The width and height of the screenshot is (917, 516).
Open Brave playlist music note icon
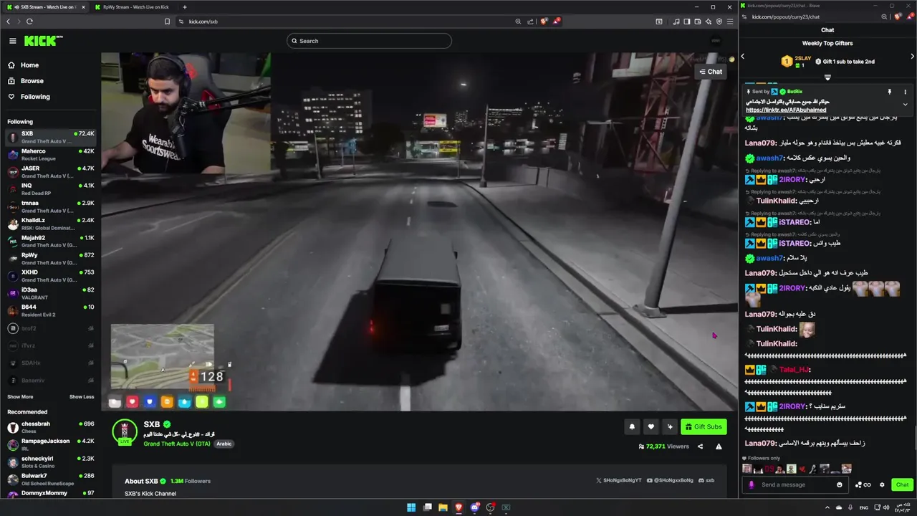(x=676, y=21)
